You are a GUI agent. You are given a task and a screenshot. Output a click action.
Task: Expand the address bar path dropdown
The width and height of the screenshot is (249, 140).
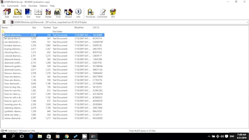tap(247, 22)
